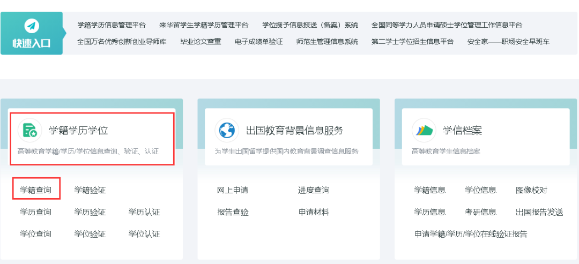Click the blue globe icon for 出国教育背景信息服务

tap(227, 130)
